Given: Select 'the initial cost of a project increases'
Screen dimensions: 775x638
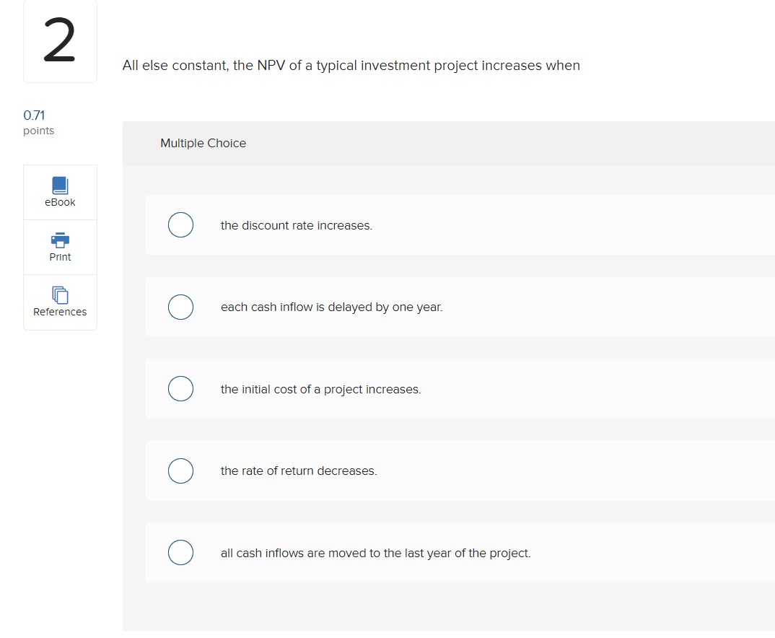Looking at the screenshot, I should (x=180, y=388).
